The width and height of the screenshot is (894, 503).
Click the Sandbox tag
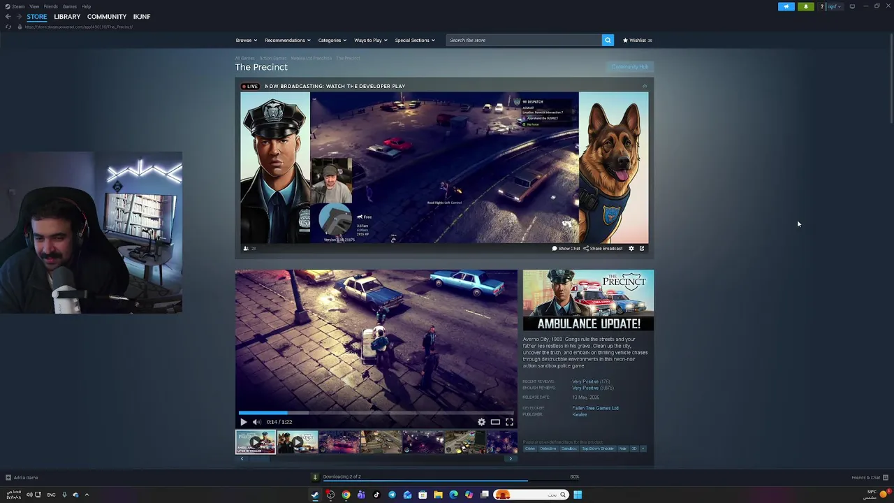coord(569,449)
